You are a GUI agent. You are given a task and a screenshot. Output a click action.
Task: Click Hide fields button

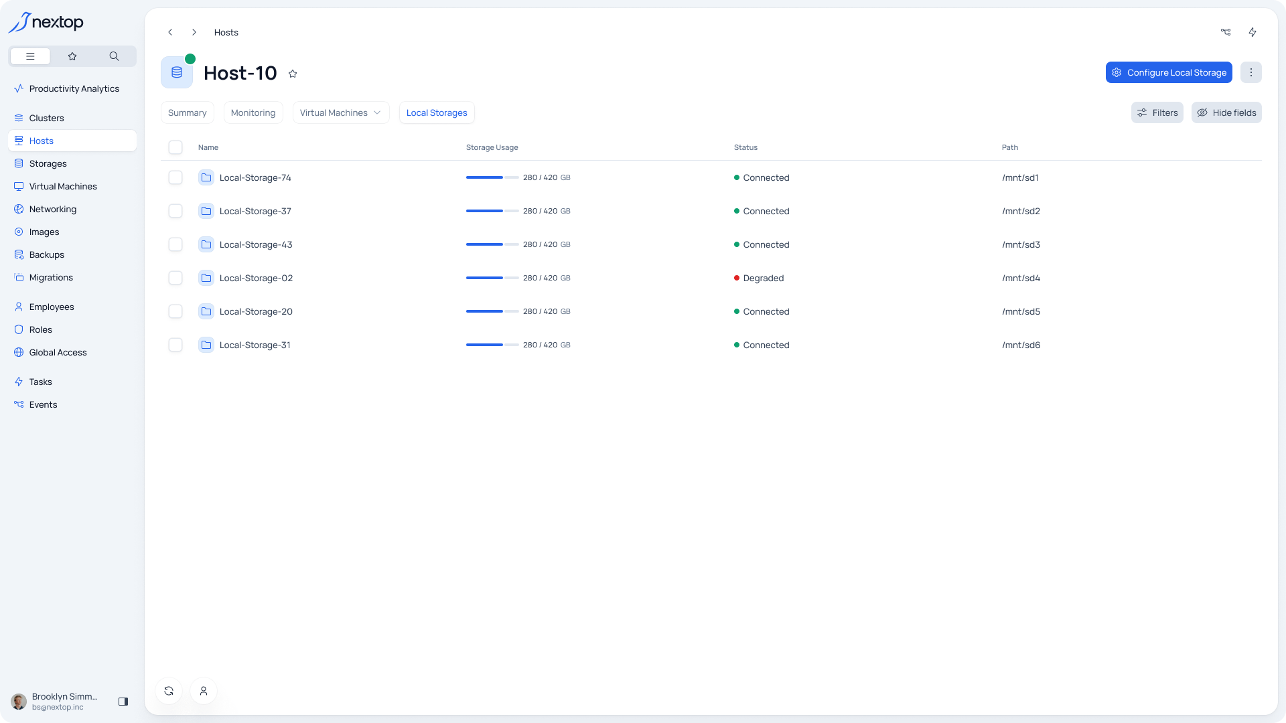(1226, 112)
